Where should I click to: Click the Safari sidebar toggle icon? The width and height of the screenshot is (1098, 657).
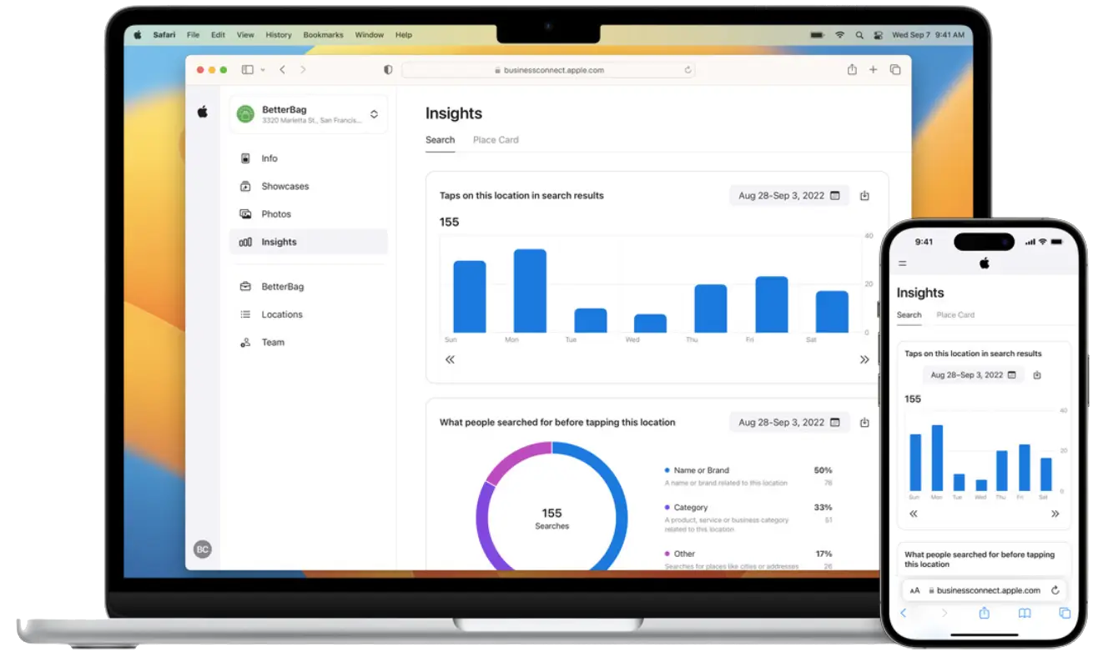248,70
